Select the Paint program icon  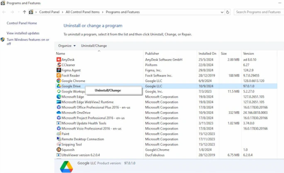(x=59, y=134)
